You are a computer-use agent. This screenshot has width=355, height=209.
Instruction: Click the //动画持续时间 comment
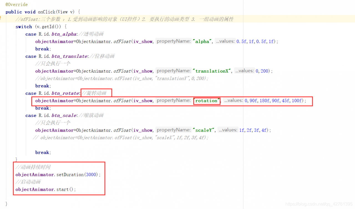tap(33, 167)
